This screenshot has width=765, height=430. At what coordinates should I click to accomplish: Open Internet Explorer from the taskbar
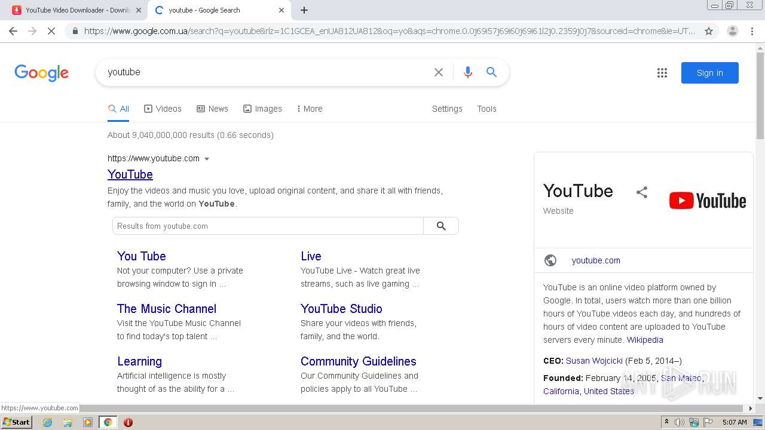tap(48, 422)
